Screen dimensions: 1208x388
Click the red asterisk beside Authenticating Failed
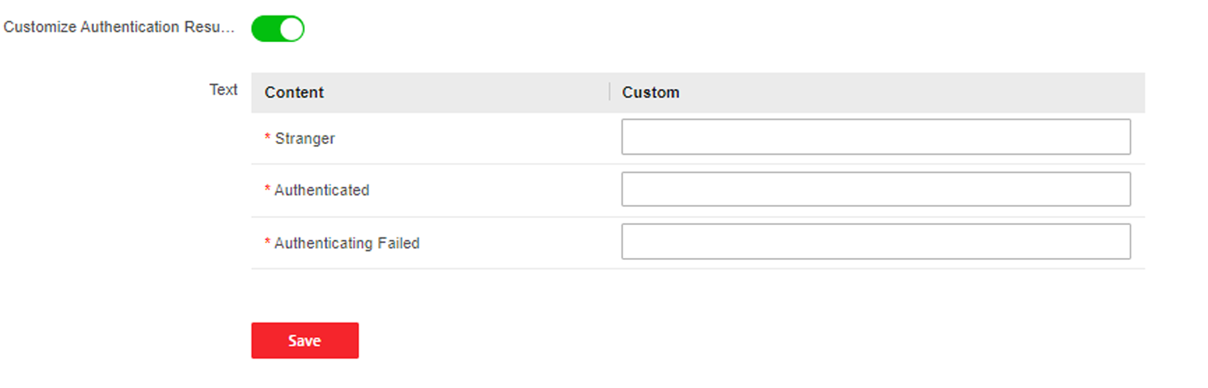tap(267, 241)
